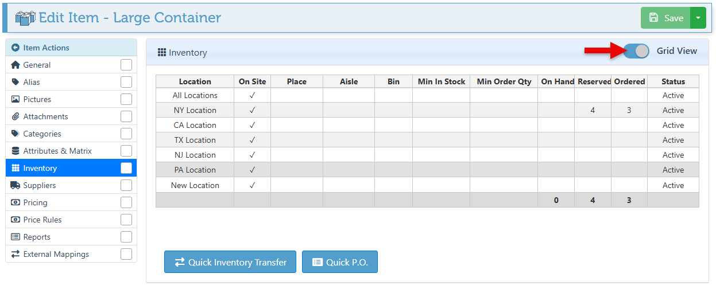Click the truck icon beside Suppliers

coord(16,185)
